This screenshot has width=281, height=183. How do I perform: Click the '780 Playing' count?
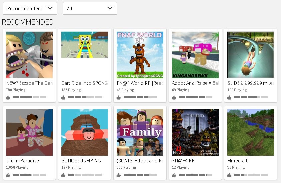16,90
